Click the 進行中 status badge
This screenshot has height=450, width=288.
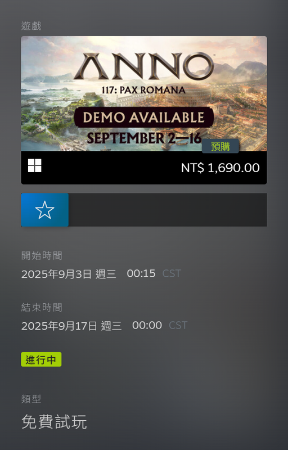41,359
